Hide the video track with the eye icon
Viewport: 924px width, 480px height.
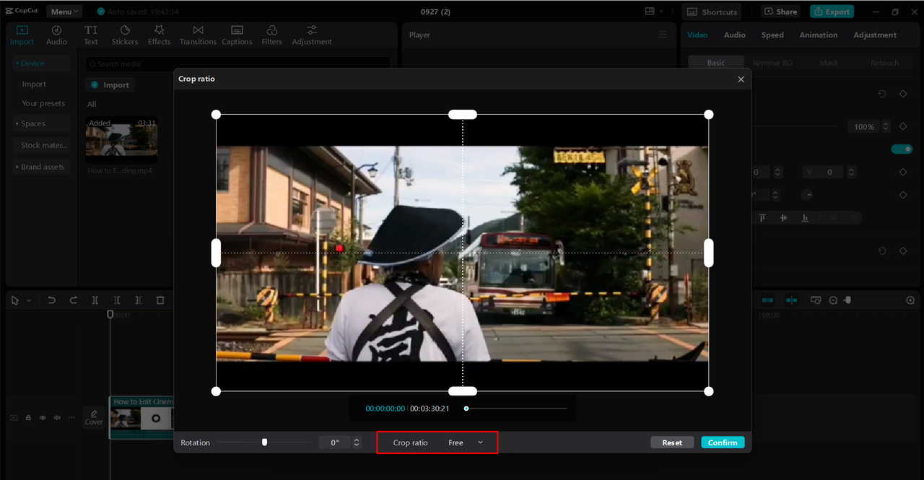(43, 417)
